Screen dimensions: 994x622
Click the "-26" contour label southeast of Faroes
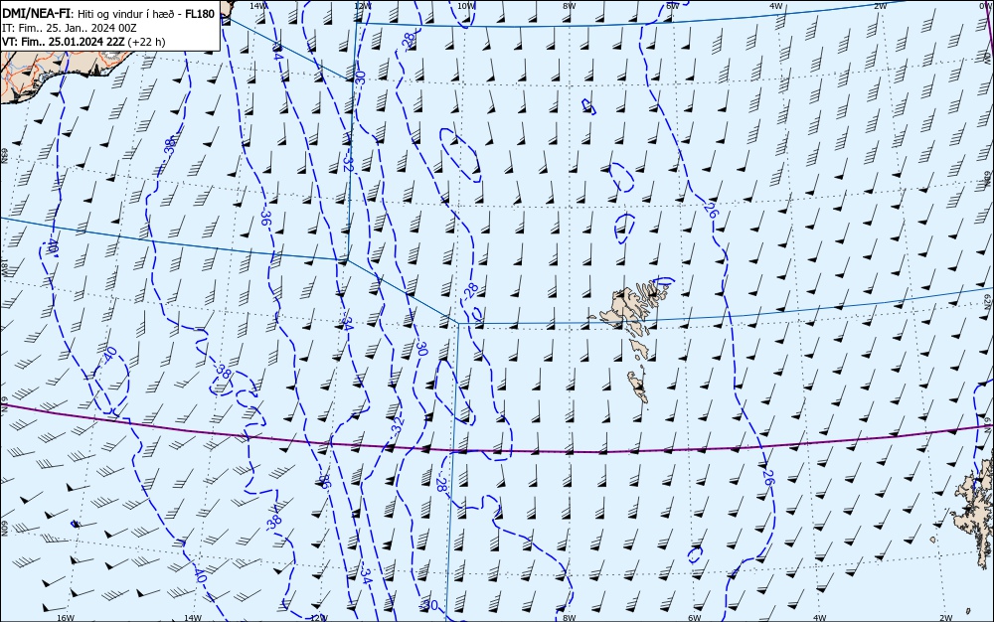pyautogui.click(x=768, y=478)
